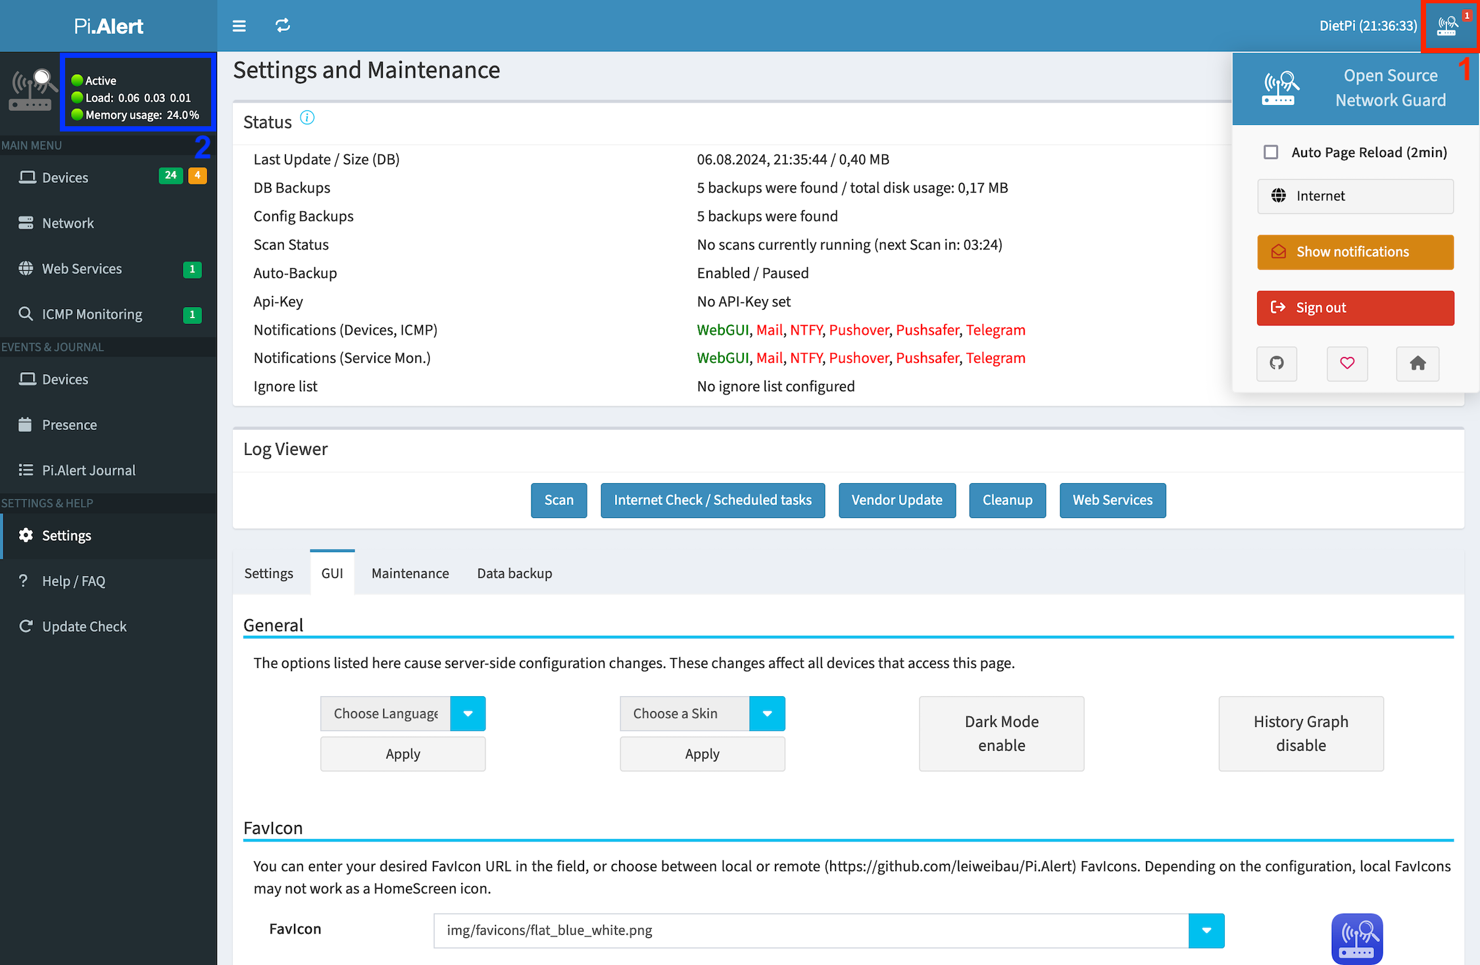Click the Status info circle icon
Image resolution: width=1480 pixels, height=965 pixels.
pos(307,118)
